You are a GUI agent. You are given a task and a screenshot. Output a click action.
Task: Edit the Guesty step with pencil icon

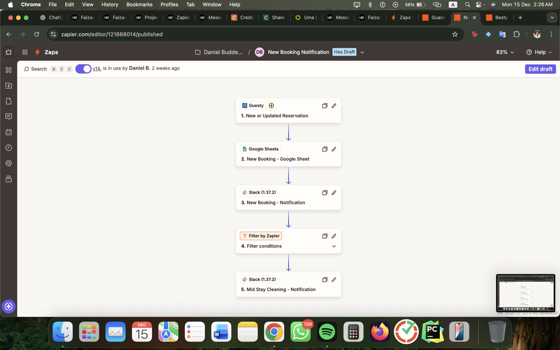334,106
